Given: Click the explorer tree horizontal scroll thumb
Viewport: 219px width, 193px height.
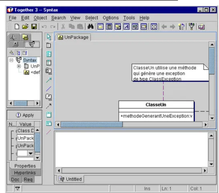Looking at the screenshot, I should 21,103.
